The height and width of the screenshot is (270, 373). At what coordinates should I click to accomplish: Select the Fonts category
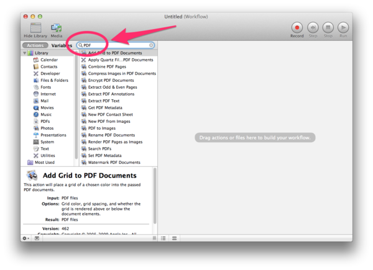click(45, 87)
